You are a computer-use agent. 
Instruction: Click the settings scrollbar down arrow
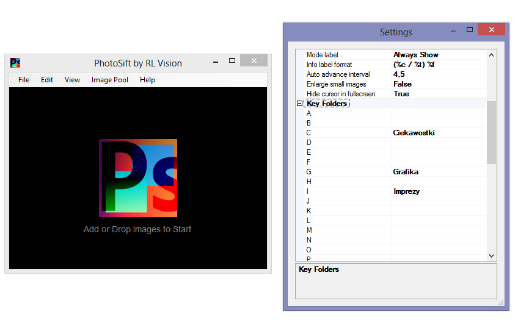491,256
